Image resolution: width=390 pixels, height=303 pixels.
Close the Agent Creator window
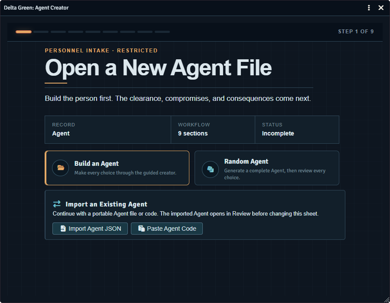[x=381, y=8]
